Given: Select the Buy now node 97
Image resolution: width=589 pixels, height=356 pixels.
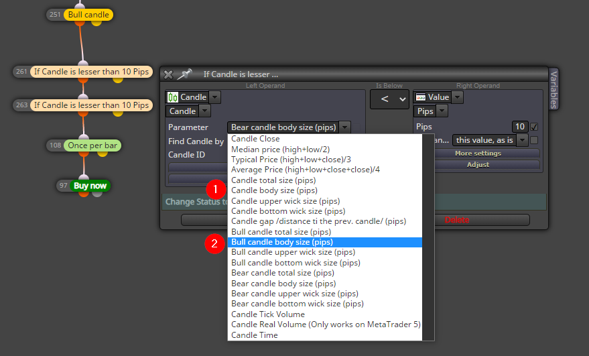Looking at the screenshot, I should (83, 186).
